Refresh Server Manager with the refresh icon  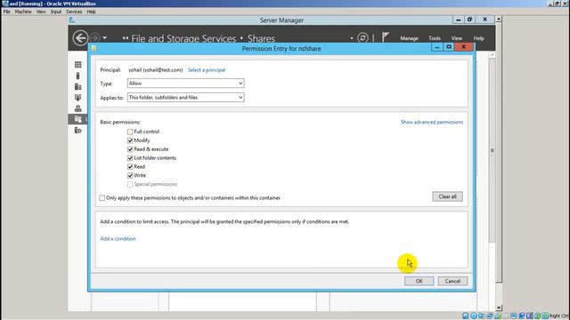click(362, 37)
